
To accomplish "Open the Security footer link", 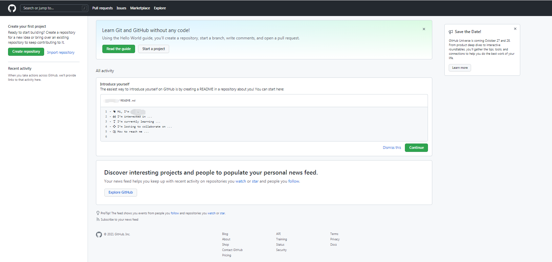I will (281, 250).
